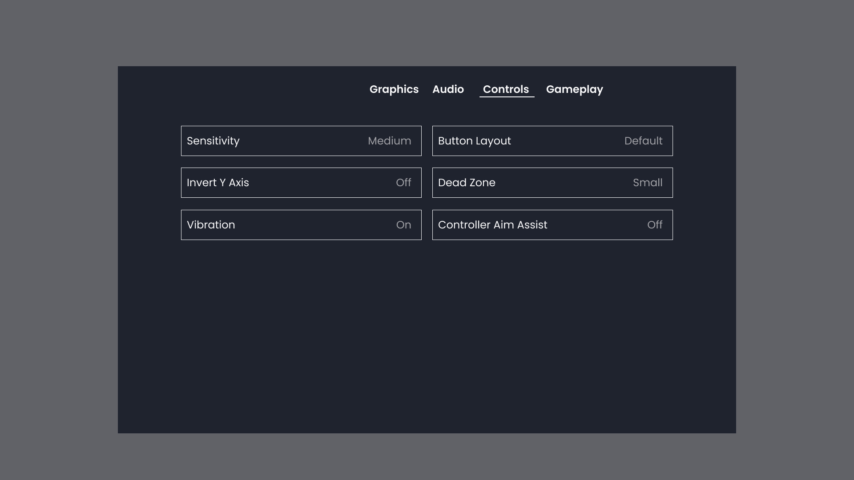Viewport: 854px width, 480px height.
Task: Switch to the Graphics tab
Action: 394,89
